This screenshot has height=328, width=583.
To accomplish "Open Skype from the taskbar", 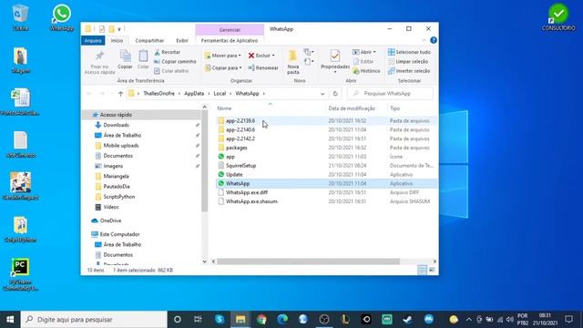I will (x=220, y=320).
